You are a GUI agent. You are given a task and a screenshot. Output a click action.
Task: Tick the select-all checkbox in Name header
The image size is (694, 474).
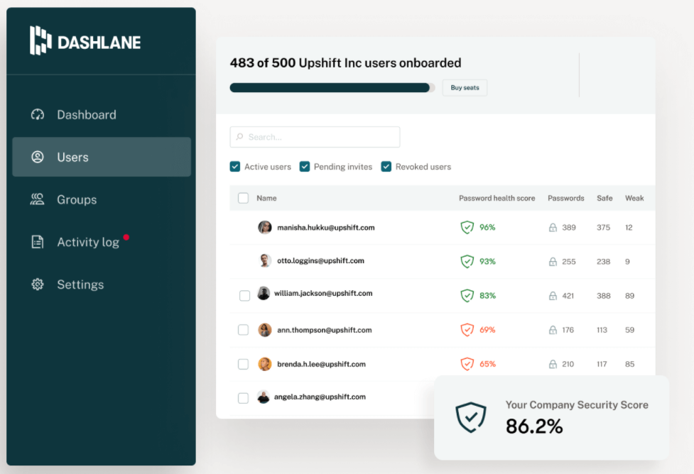pyautogui.click(x=243, y=199)
